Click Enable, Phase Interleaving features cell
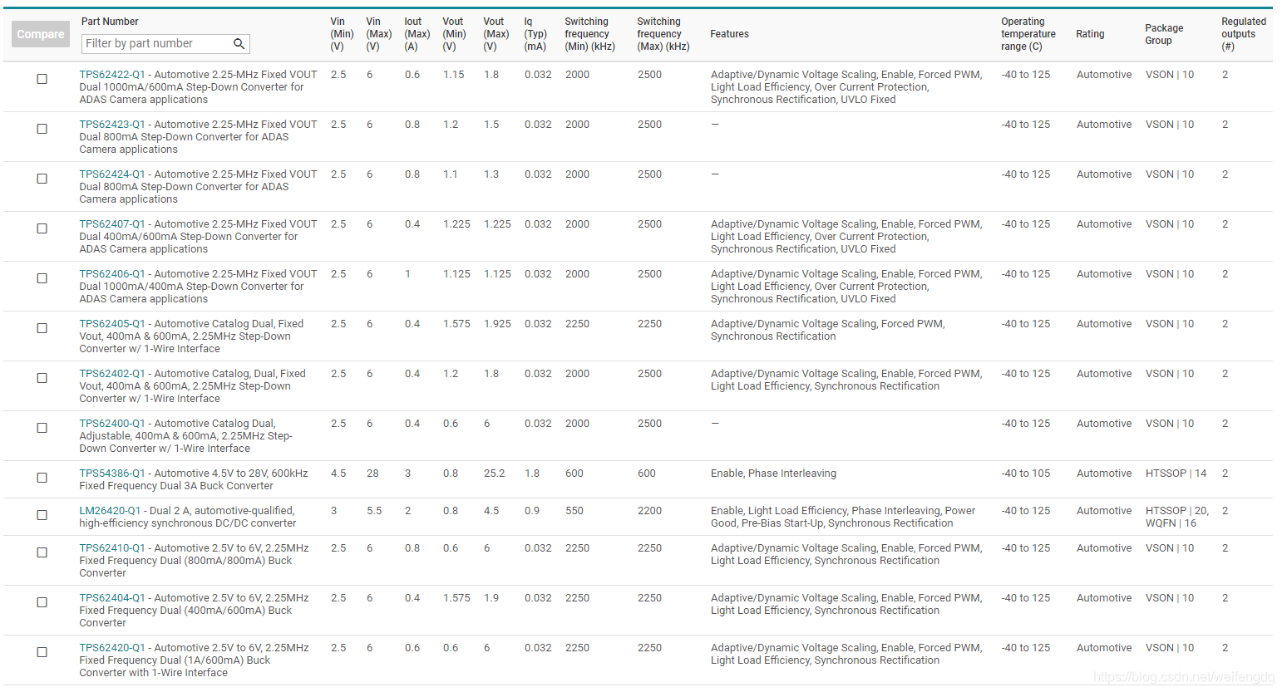 coord(773,474)
